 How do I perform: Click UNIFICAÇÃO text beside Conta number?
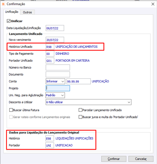point(100,81)
